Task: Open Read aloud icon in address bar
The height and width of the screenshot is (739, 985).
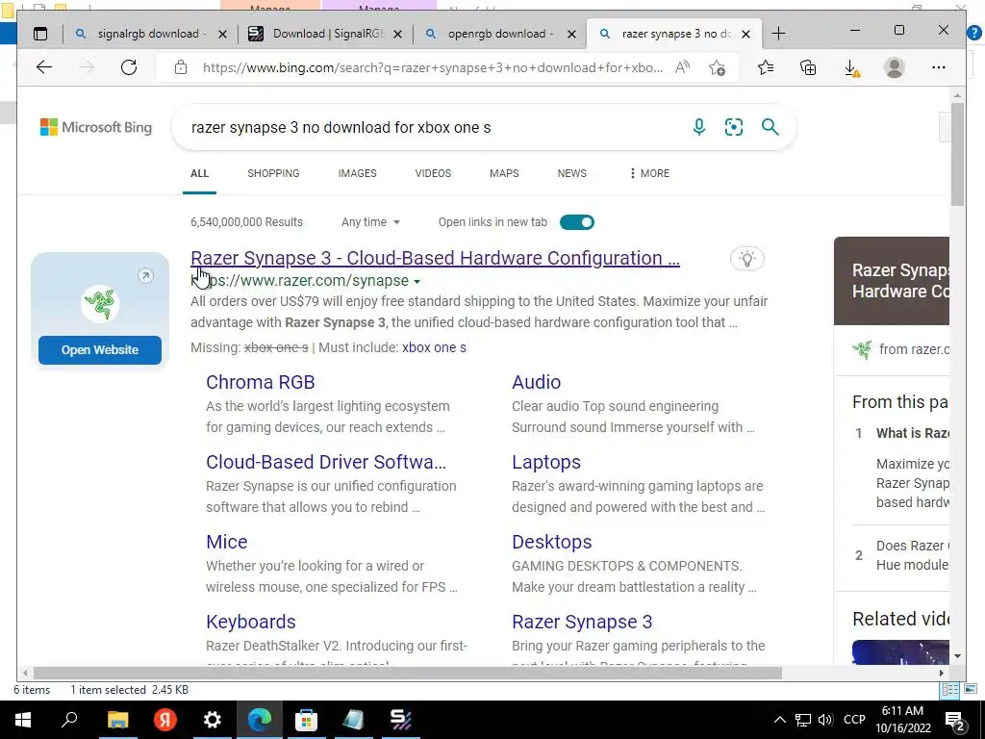Action: tap(682, 67)
